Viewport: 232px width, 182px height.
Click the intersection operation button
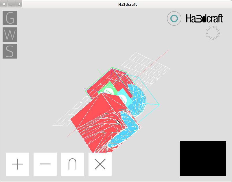click(x=73, y=164)
